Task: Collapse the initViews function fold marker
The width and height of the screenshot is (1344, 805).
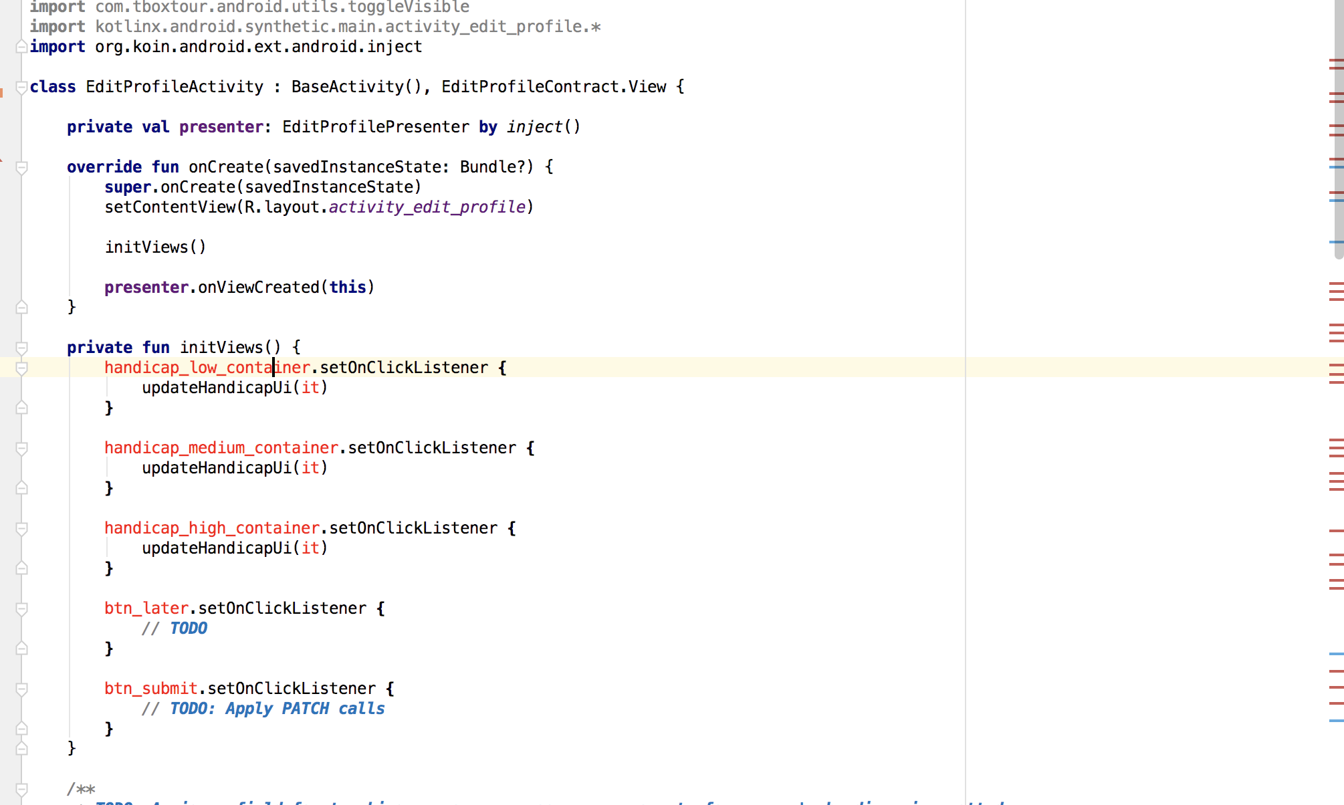Action: 21,348
